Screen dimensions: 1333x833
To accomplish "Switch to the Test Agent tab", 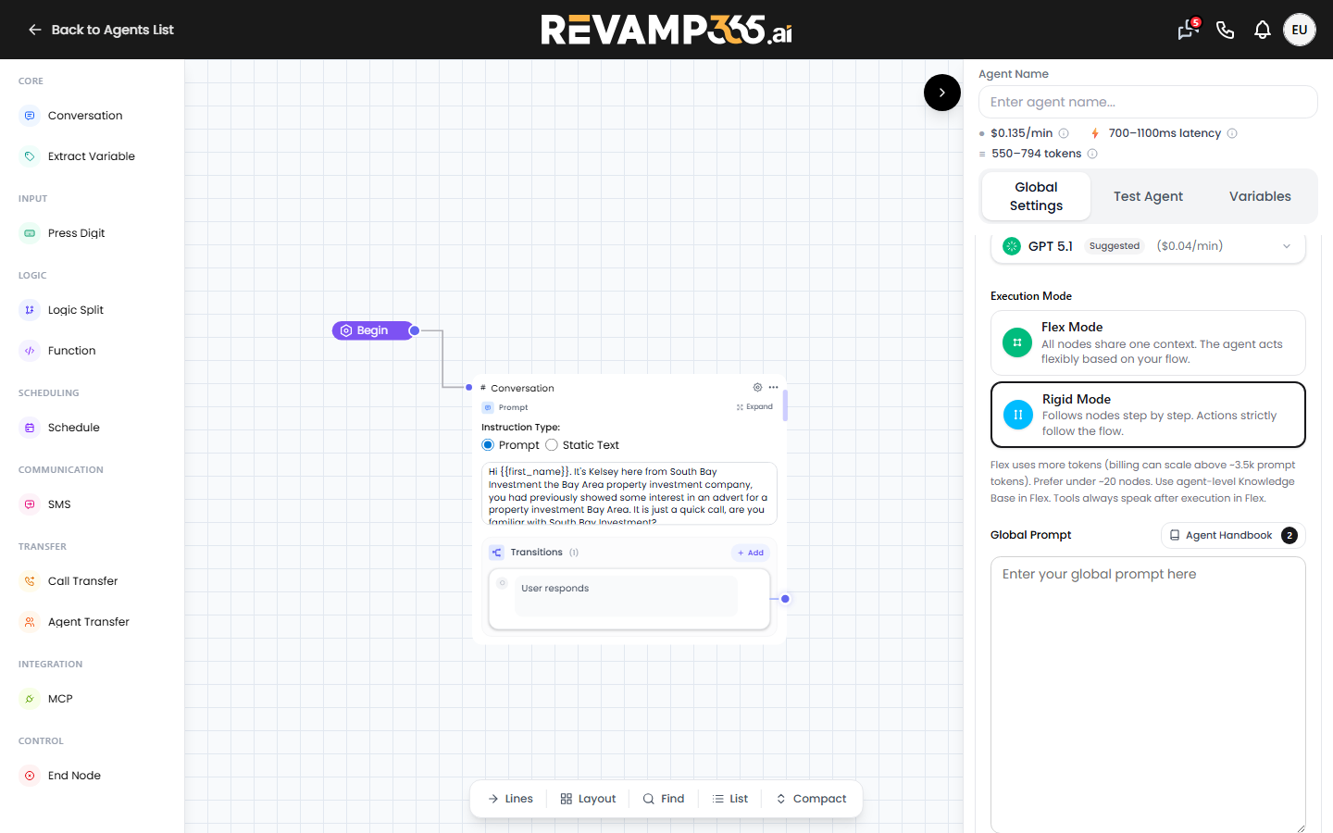I will pos(1148,196).
